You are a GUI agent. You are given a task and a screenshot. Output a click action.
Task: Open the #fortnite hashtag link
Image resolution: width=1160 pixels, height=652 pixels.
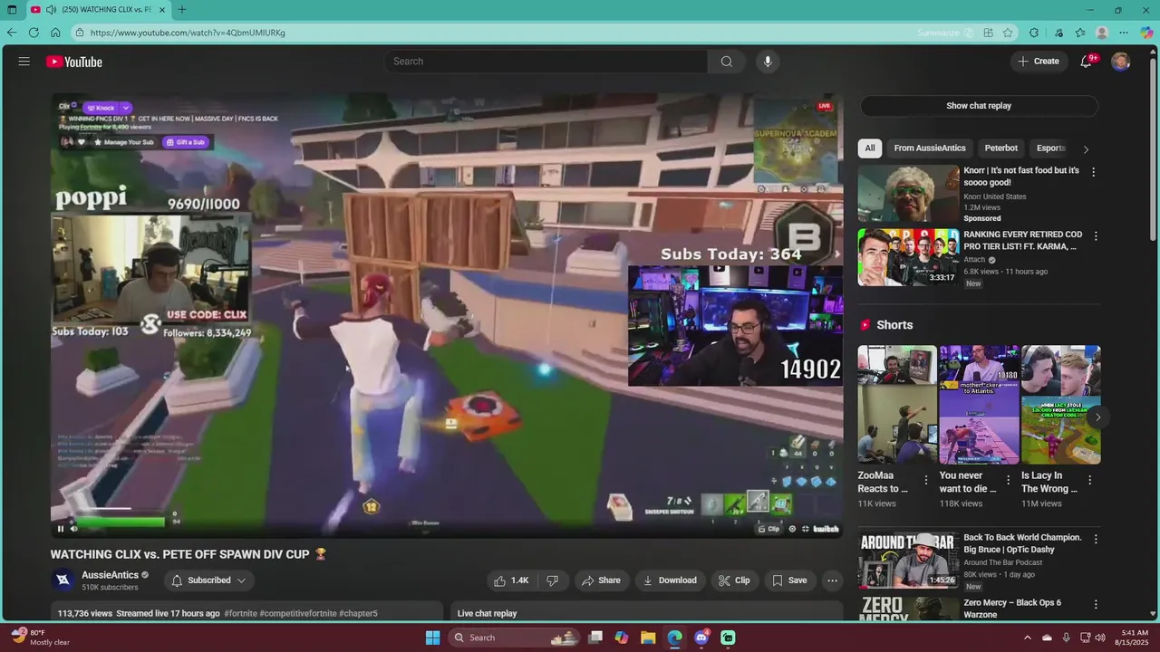tap(240, 613)
